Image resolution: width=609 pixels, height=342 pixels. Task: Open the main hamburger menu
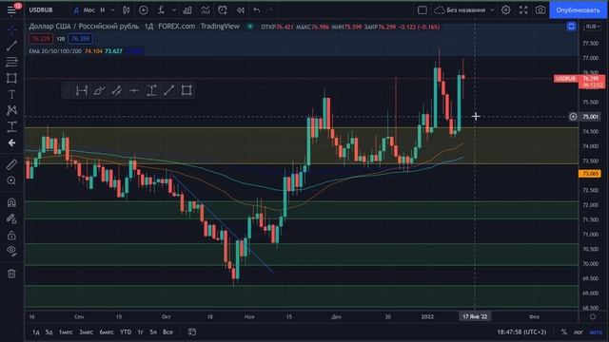pos(11,10)
